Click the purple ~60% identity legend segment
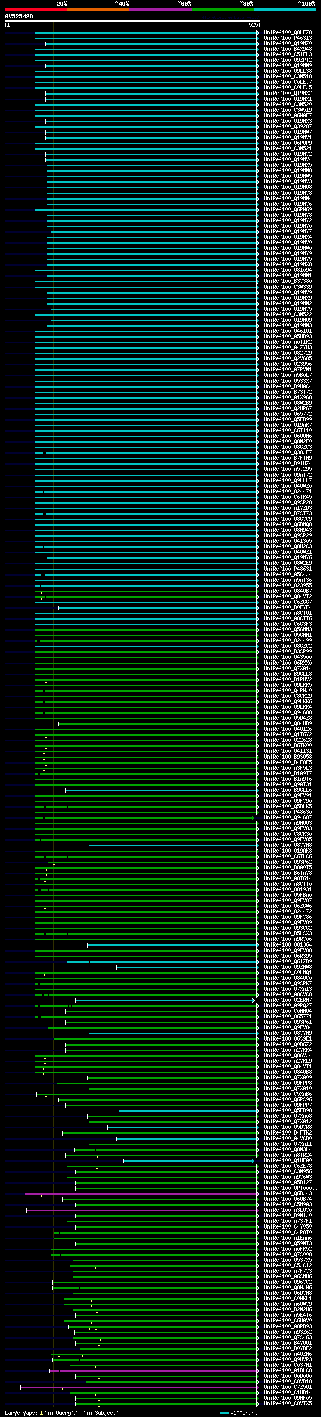The height and width of the screenshot is (1417, 321). coord(161,9)
